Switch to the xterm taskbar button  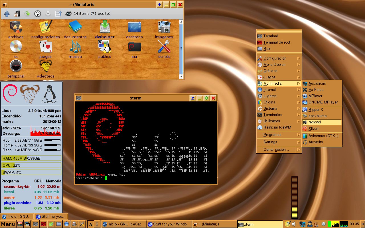tap(260, 224)
